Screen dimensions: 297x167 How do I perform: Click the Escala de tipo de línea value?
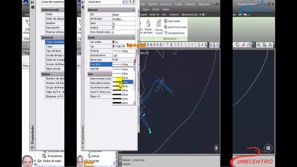[x=124, y=56]
